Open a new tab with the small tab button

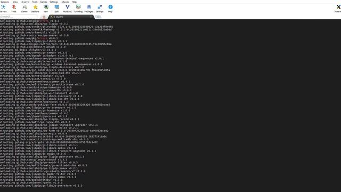pos(98,17)
